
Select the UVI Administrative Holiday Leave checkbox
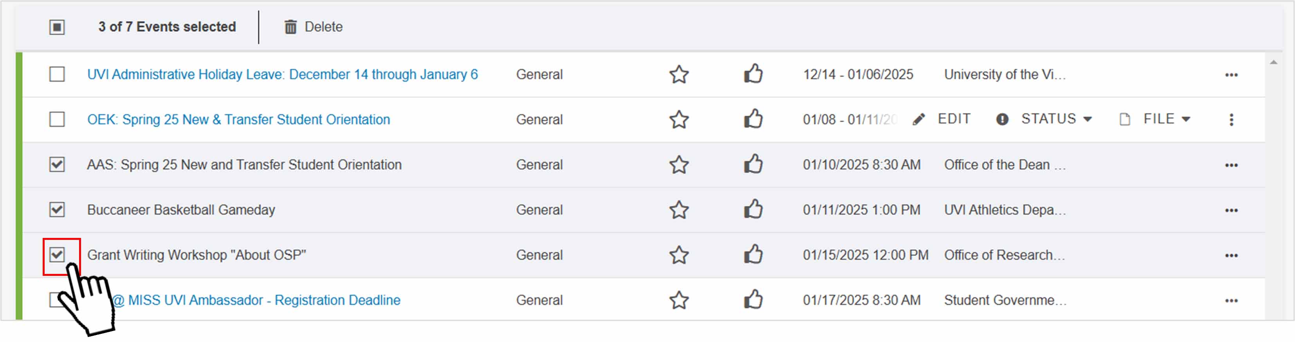tap(57, 74)
